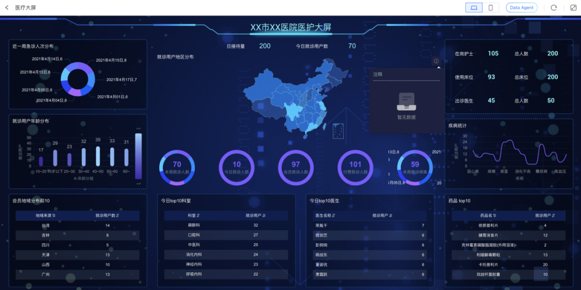Click the 神经内科 department row

(x=226, y=264)
